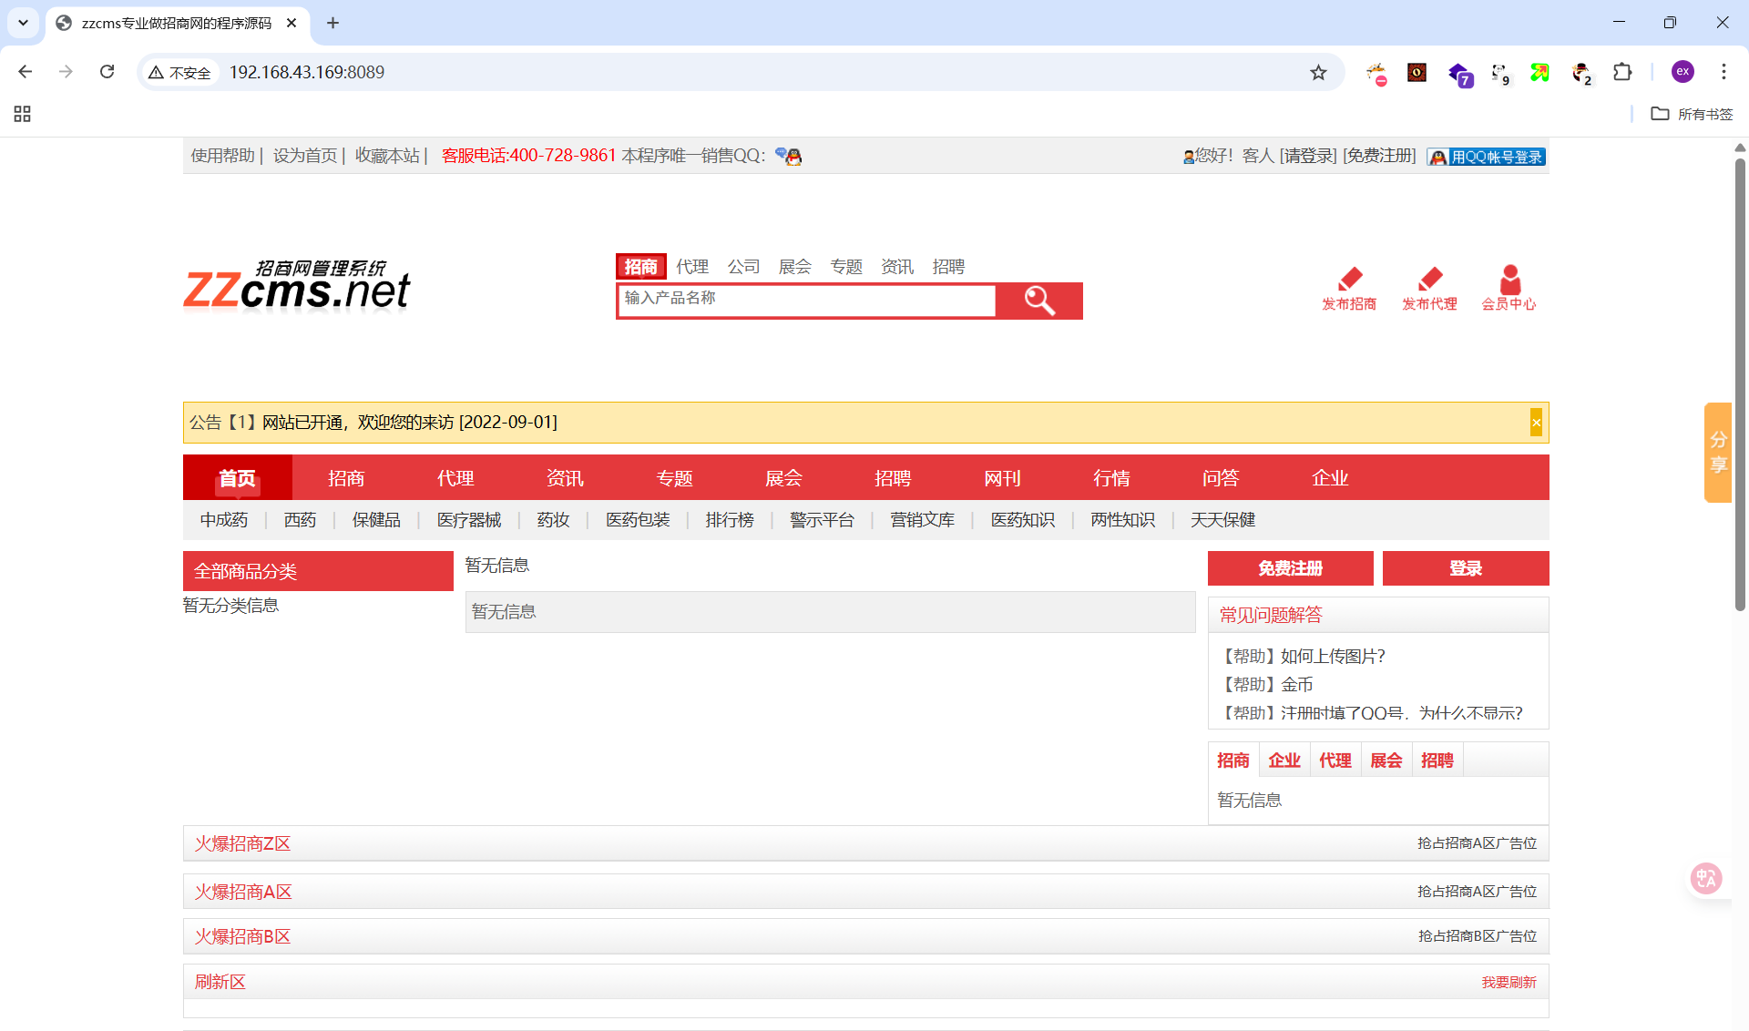Open the Chrome three-dot menu
Viewport: 1749px width, 1031px height.
[x=1723, y=72]
